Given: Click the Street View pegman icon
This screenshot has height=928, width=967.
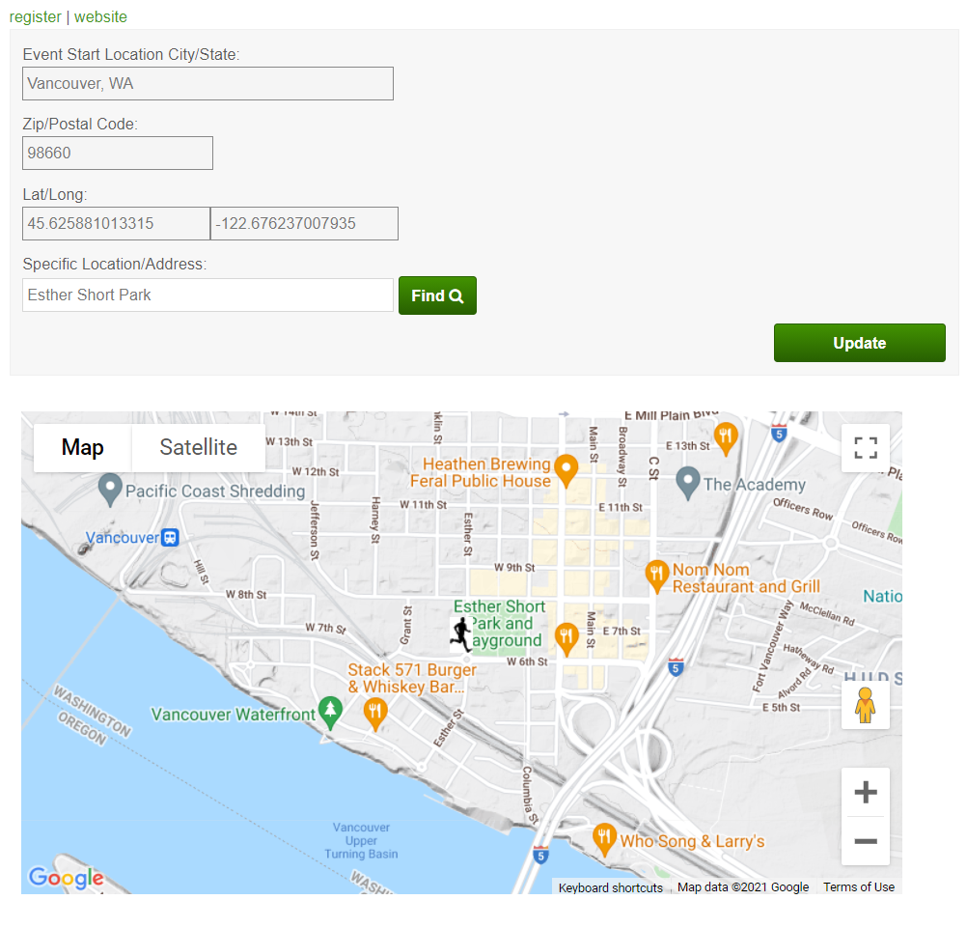Looking at the screenshot, I should click(x=866, y=705).
